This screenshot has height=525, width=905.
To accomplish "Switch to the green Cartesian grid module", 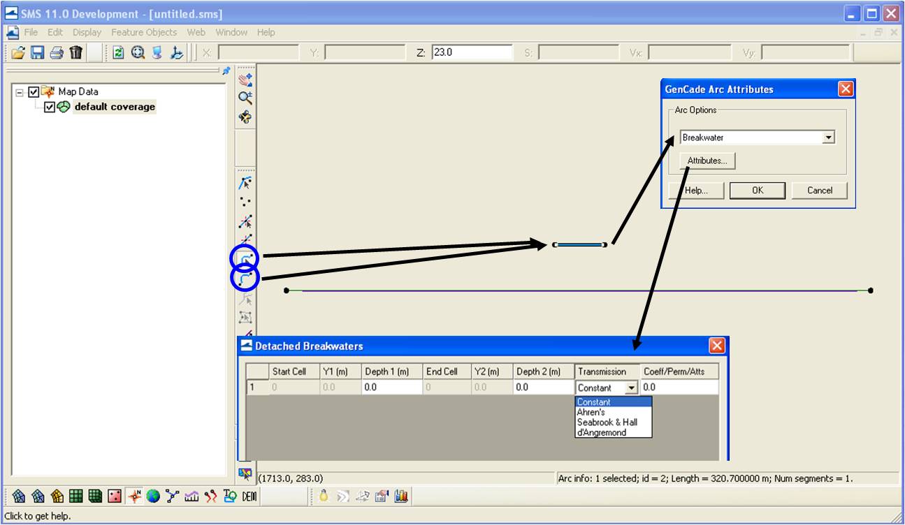I will 75,496.
